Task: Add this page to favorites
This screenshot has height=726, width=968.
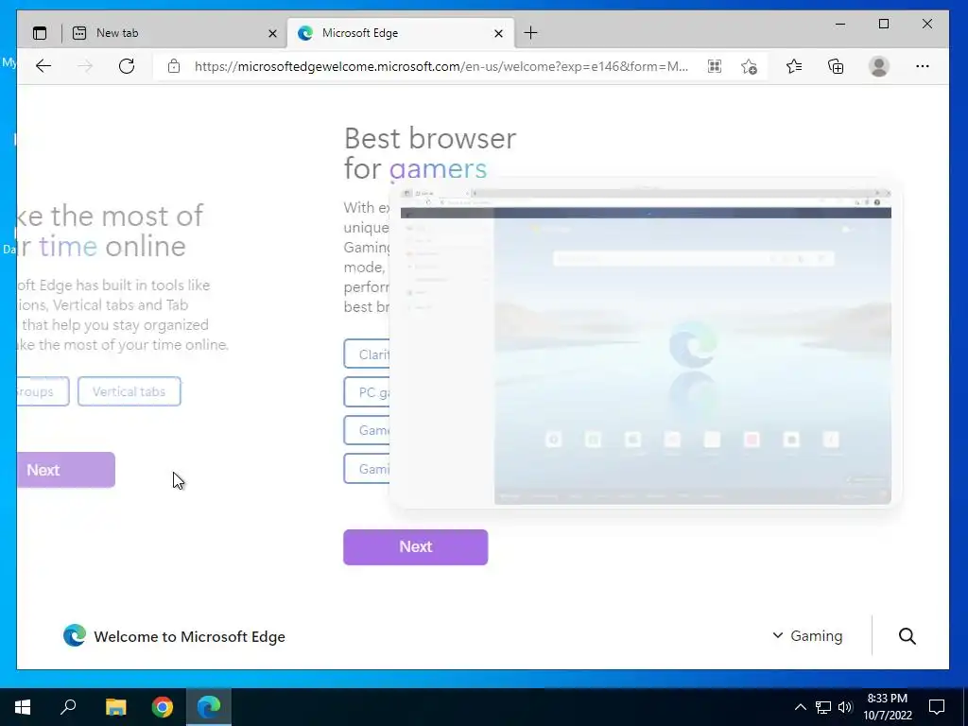Action: click(x=749, y=66)
